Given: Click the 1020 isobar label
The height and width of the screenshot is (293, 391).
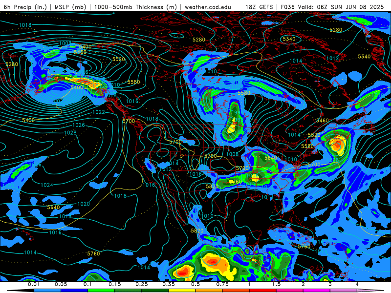Looking at the screenshot, I should [x=84, y=204].
